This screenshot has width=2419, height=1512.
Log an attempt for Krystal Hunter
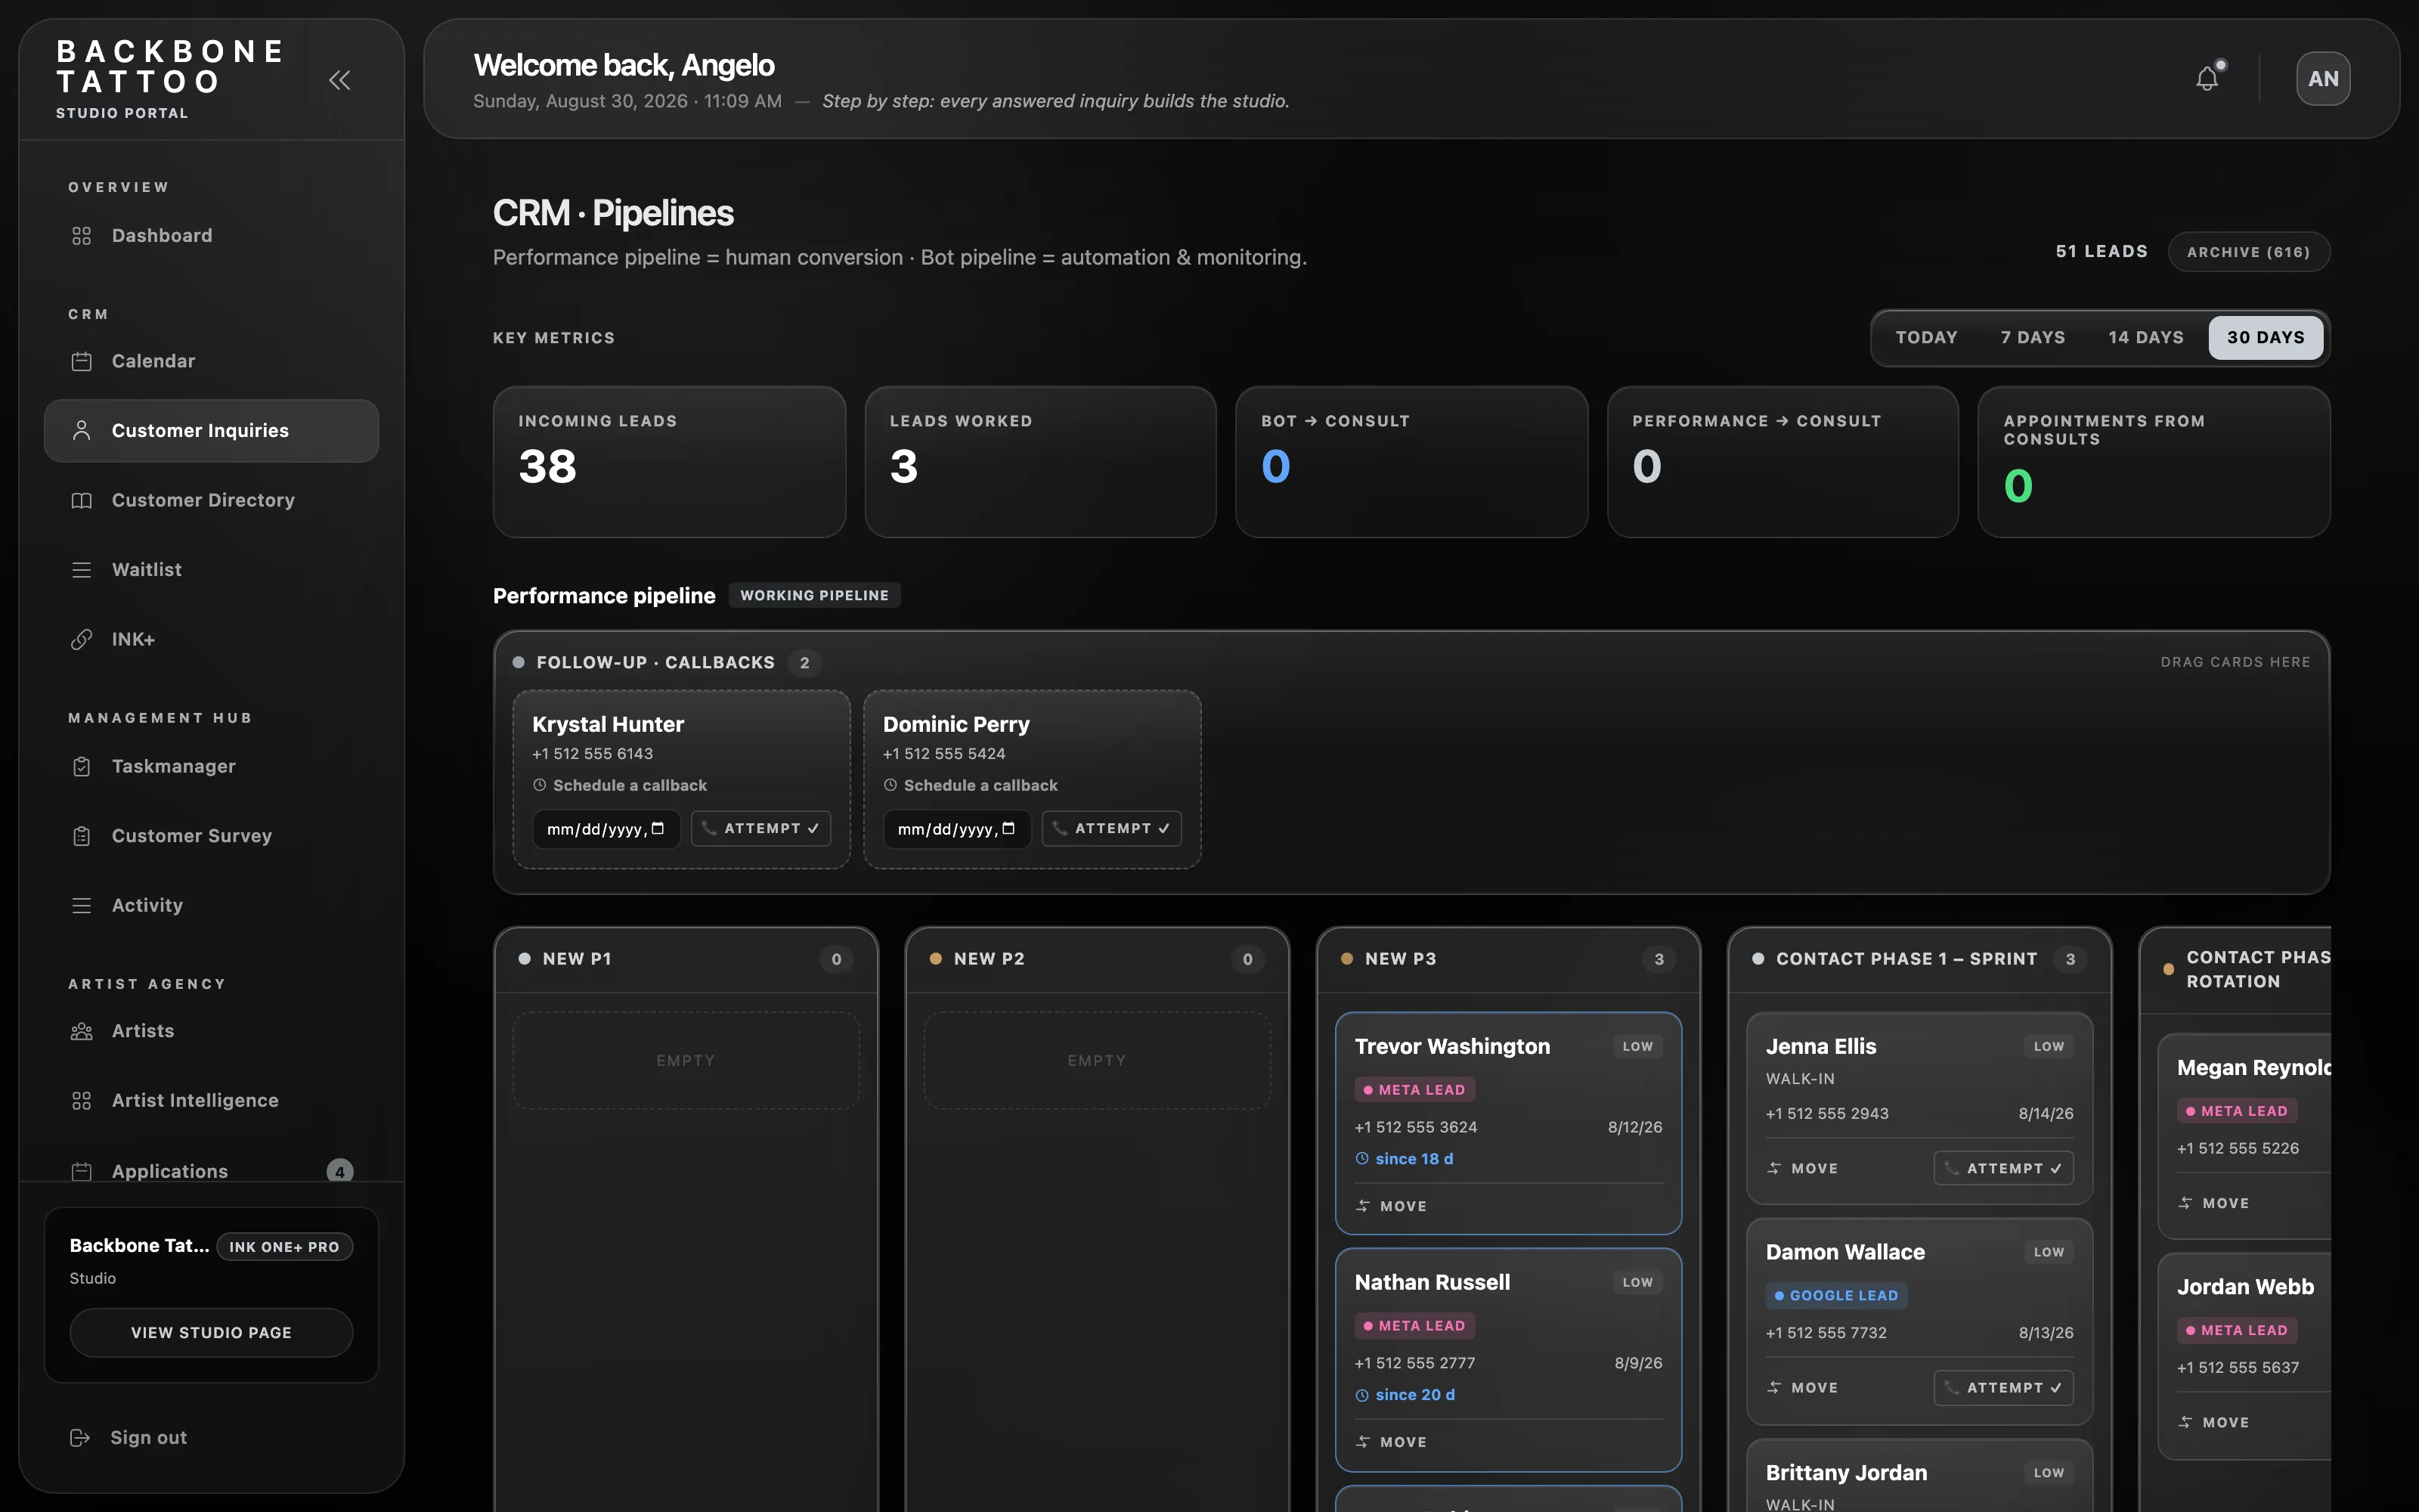(x=760, y=829)
